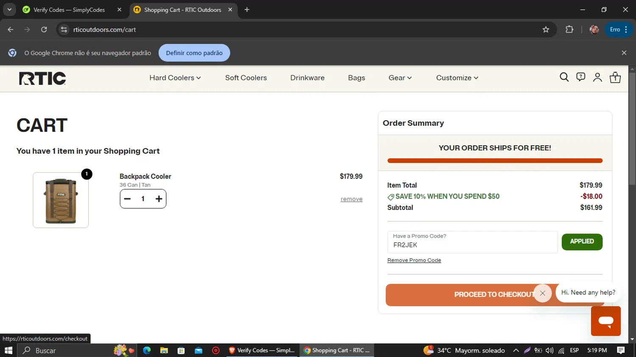Click the Subtotal amount $161.99
This screenshot has width=636, height=357.
pyautogui.click(x=591, y=208)
